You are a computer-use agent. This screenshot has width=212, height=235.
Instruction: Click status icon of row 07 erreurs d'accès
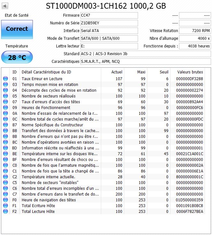(5, 102)
